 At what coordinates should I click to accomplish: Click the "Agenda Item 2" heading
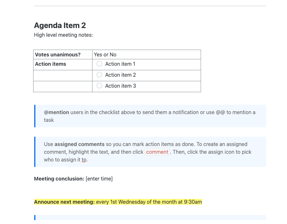pyautogui.click(x=60, y=25)
